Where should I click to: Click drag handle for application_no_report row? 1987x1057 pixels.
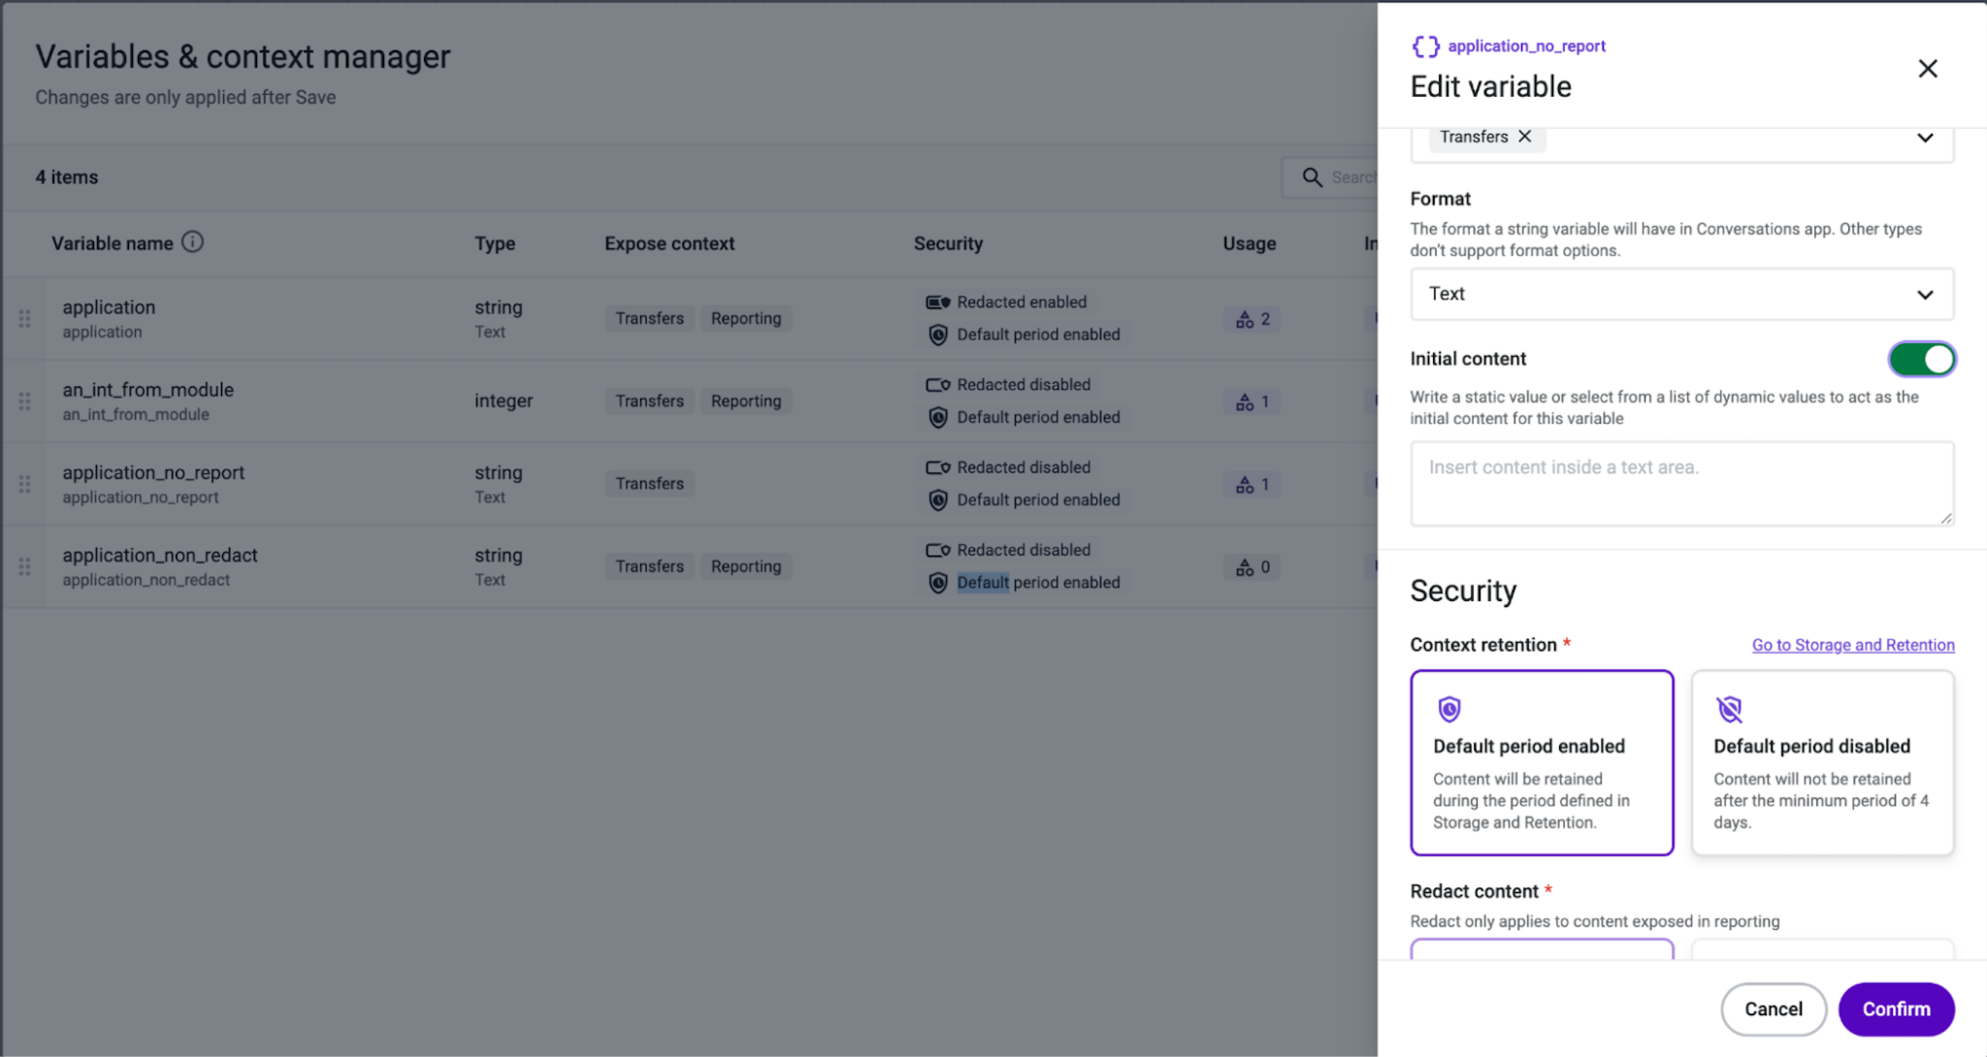pos(24,483)
